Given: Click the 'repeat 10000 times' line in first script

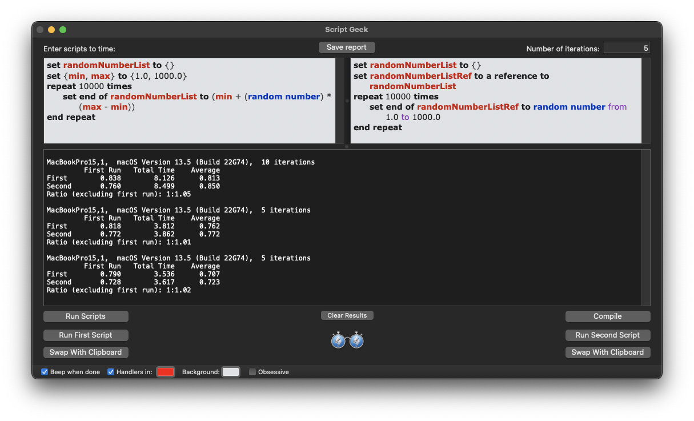Looking at the screenshot, I should [x=89, y=86].
